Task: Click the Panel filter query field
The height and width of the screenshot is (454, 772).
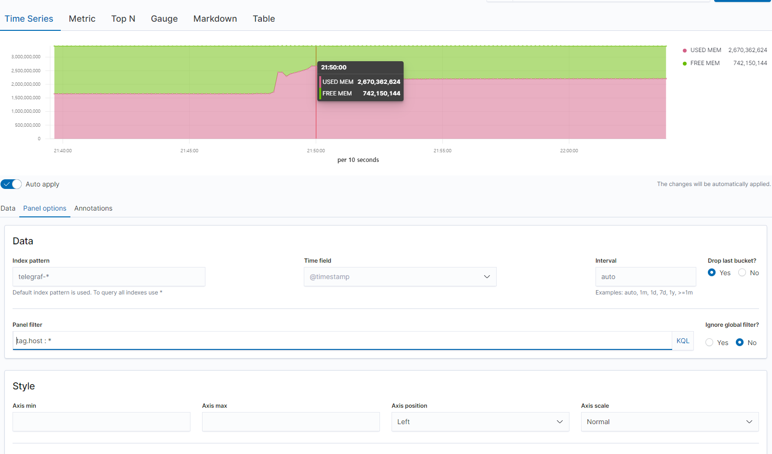Action: 342,341
